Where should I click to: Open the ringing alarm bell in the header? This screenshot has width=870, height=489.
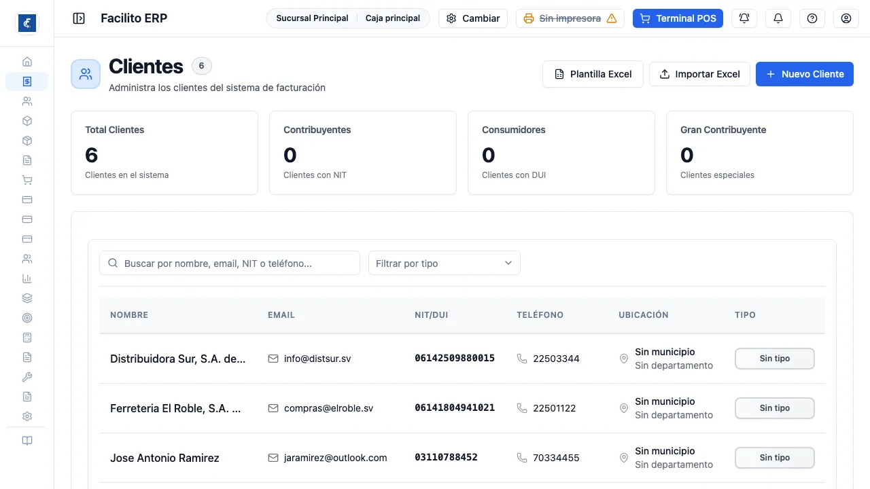744,18
